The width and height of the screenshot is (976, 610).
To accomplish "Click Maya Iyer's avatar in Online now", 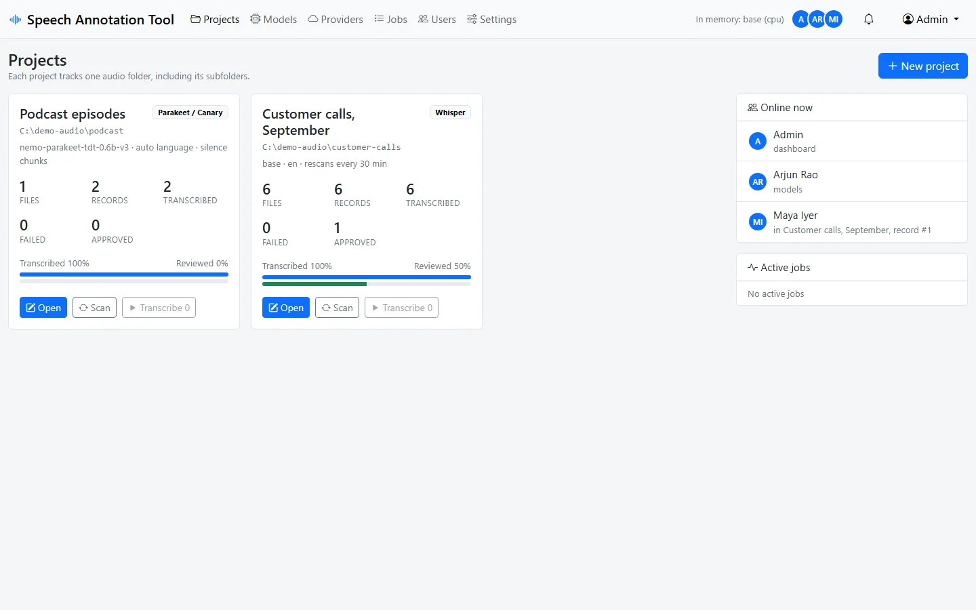I will coord(758,222).
